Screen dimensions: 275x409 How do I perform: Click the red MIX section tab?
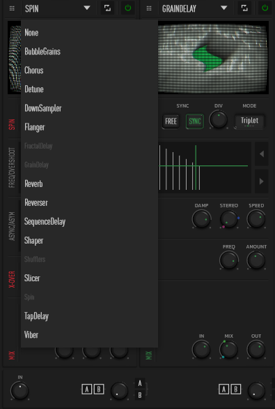click(12, 355)
